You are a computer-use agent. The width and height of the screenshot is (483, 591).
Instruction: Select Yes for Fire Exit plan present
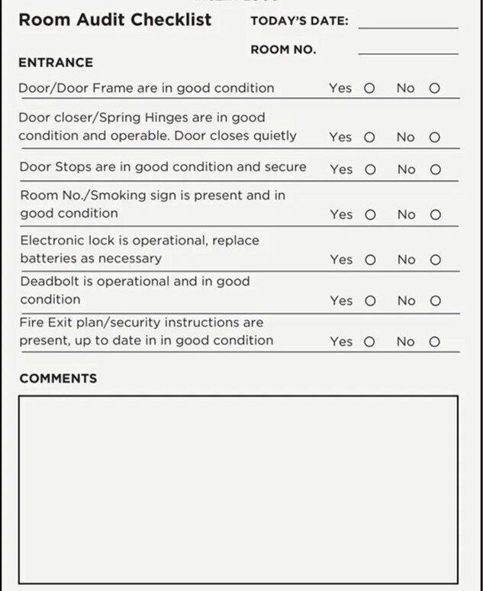pyautogui.click(x=370, y=341)
